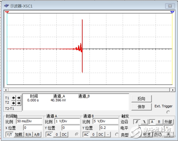Click the 反向 (reverse) button
Image resolution: width=178 pixels, height=141 pixels.
pyautogui.click(x=142, y=99)
